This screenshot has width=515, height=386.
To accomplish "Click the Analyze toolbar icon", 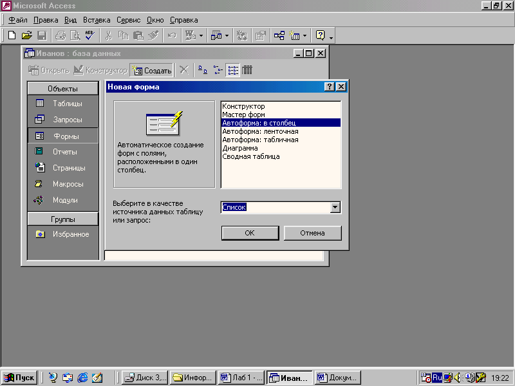I will pyautogui.click(x=216, y=35).
